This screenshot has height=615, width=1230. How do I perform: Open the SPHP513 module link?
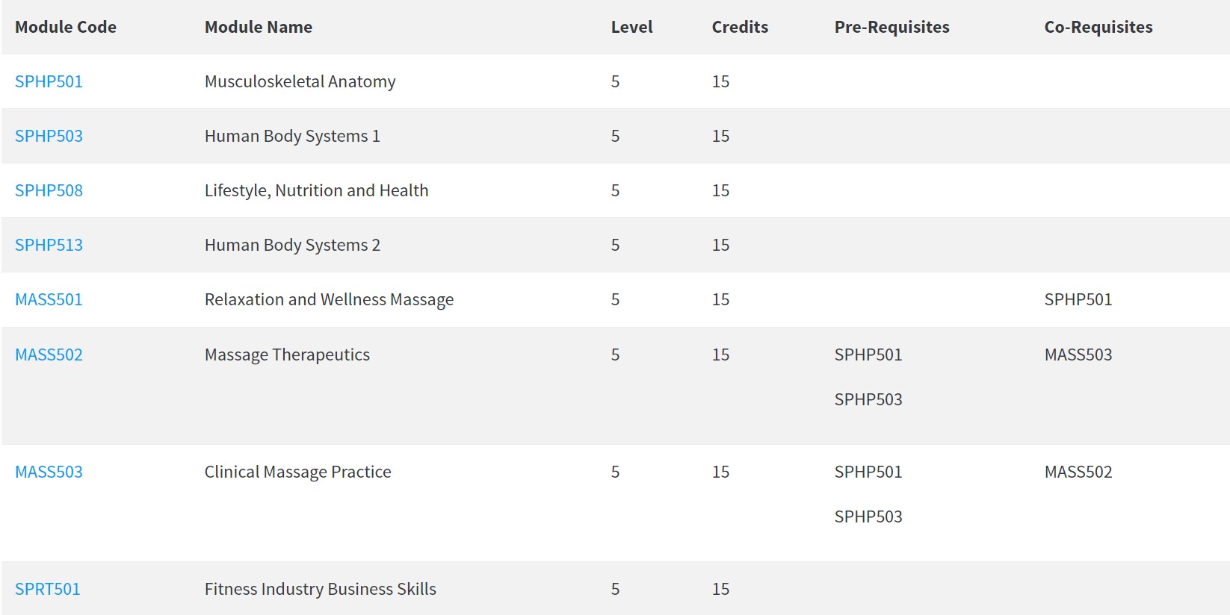point(49,245)
